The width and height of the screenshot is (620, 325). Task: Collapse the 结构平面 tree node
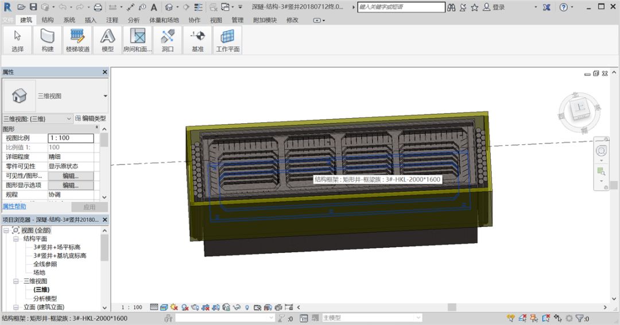coord(15,239)
